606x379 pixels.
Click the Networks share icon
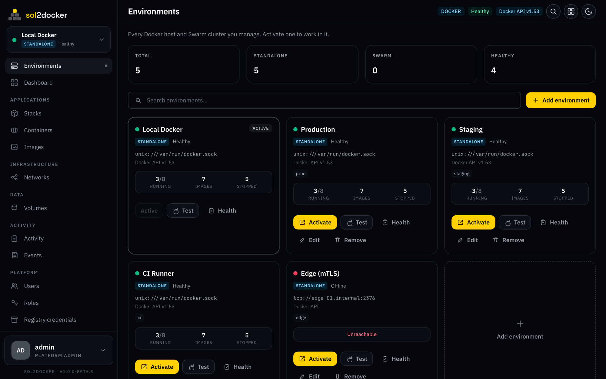point(14,177)
